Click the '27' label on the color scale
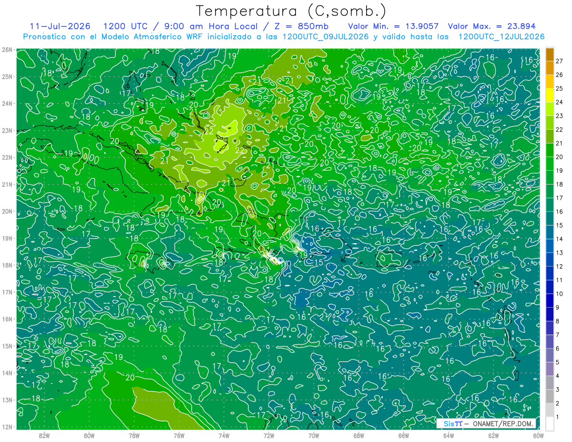The height and width of the screenshot is (442, 572). (x=559, y=61)
